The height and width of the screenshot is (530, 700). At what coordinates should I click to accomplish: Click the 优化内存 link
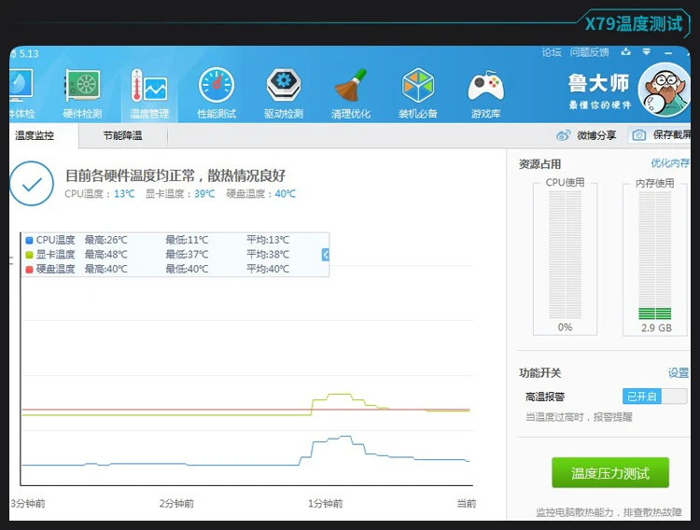(670, 163)
